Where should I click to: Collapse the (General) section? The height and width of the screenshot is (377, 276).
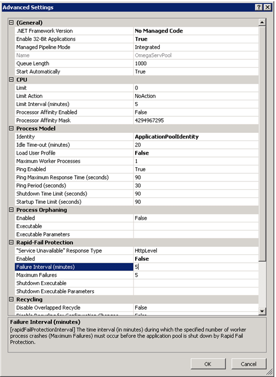click(x=11, y=23)
